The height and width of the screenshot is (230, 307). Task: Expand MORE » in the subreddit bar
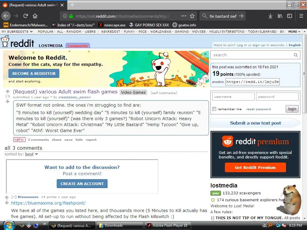294,31
